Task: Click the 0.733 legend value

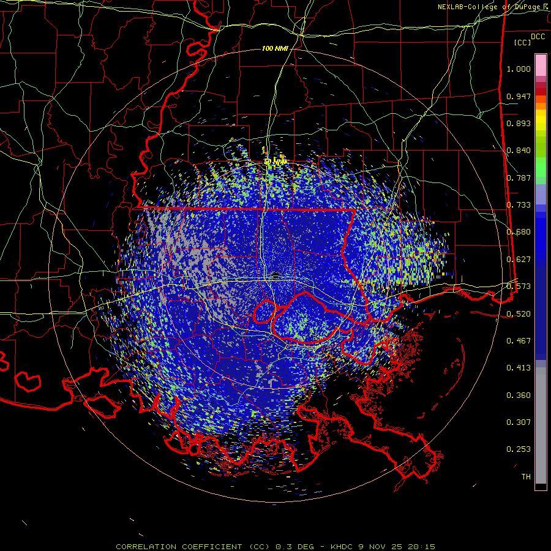Action: pyautogui.click(x=519, y=205)
